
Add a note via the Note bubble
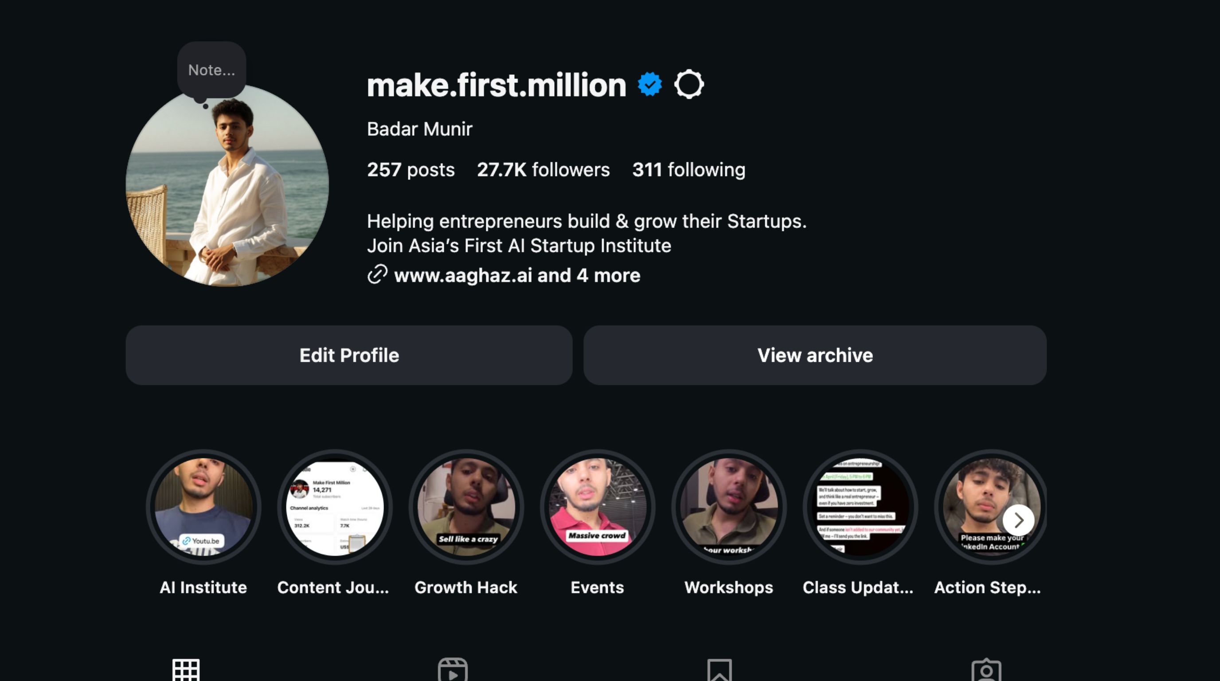pos(211,70)
